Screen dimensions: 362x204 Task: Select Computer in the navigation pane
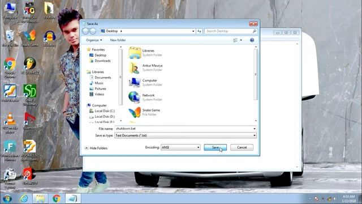click(x=97, y=105)
